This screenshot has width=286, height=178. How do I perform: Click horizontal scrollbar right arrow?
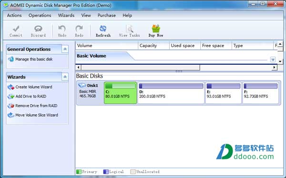[275, 67]
